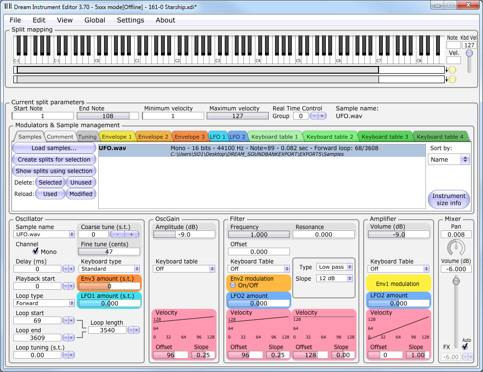The image size is (483, 372).
Task: Click the Fine tune (cents) slider field
Action: point(109,252)
